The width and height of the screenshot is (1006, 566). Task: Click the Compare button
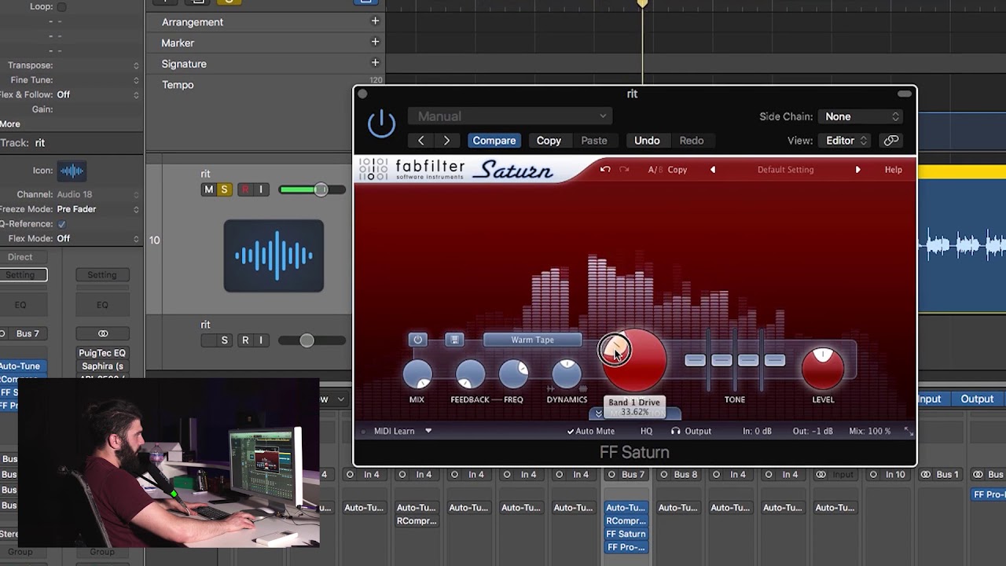[x=494, y=141]
